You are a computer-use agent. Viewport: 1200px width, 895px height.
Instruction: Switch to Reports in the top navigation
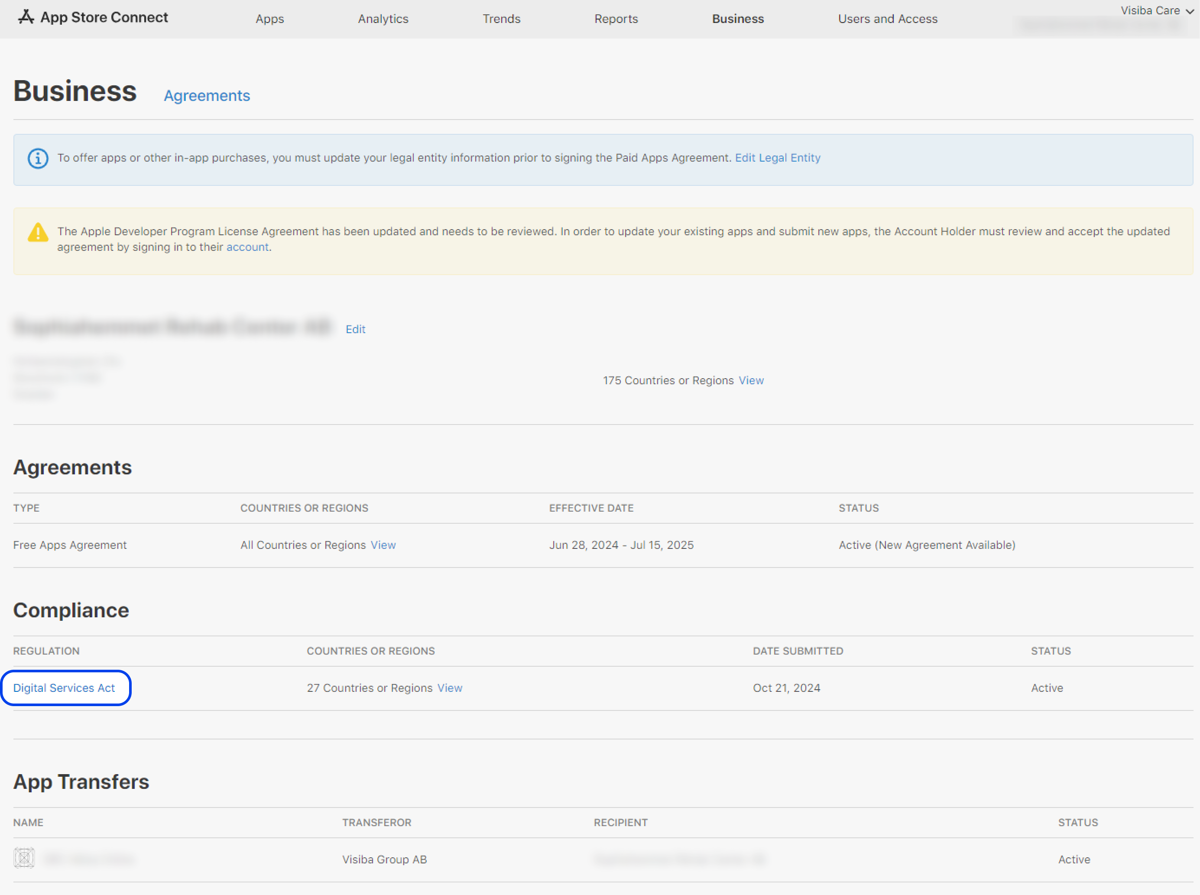click(x=616, y=19)
